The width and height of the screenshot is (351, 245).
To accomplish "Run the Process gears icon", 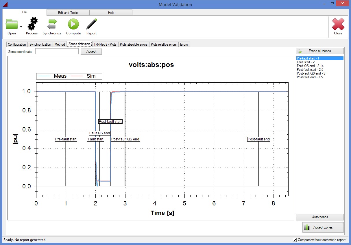I will [x=32, y=25].
